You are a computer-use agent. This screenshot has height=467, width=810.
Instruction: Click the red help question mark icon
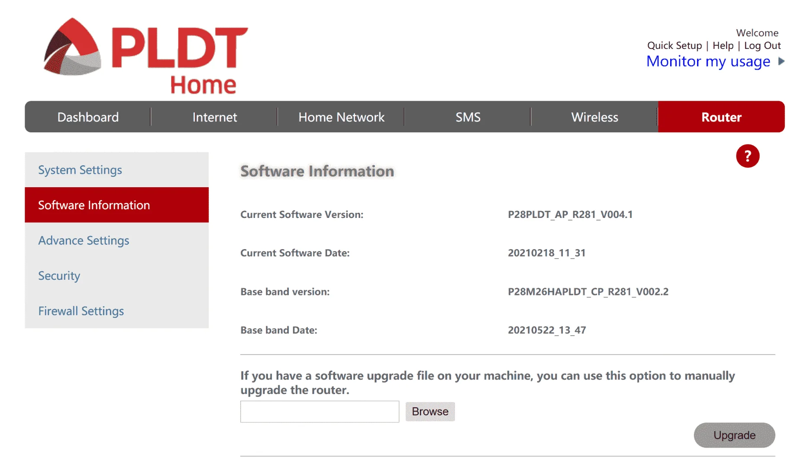(x=748, y=156)
